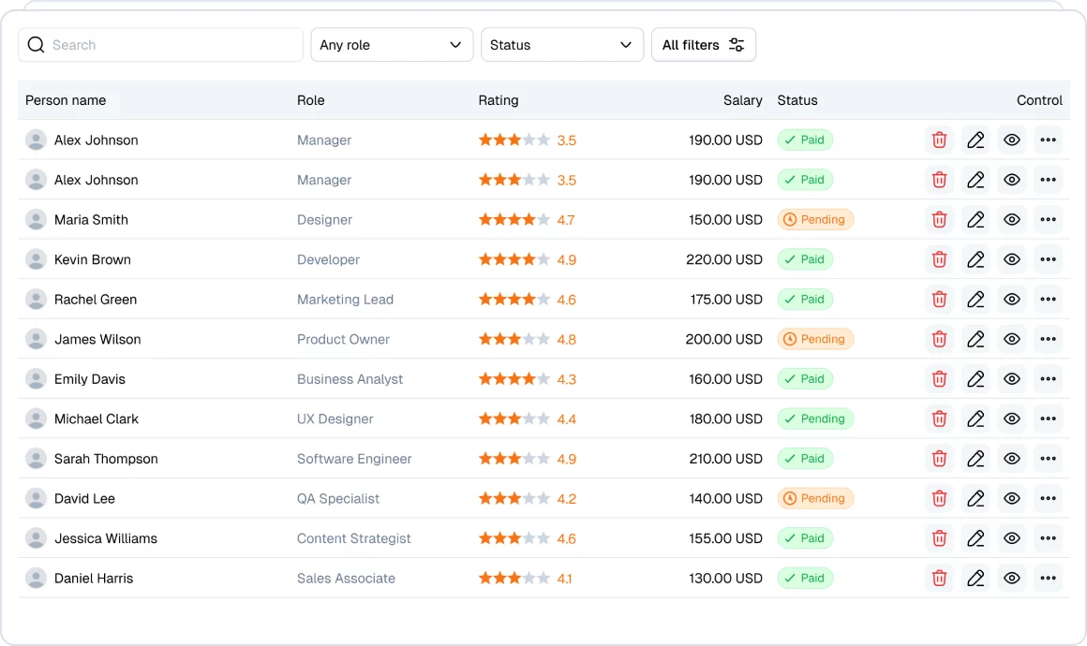Image resolution: width=1087 pixels, height=646 pixels.
Task: Delete the Maria Smith row
Action: coord(939,220)
